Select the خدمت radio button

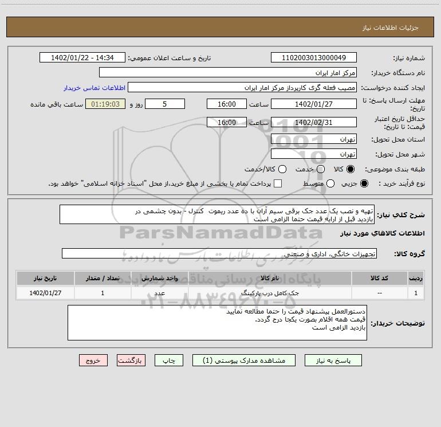tap(321, 169)
